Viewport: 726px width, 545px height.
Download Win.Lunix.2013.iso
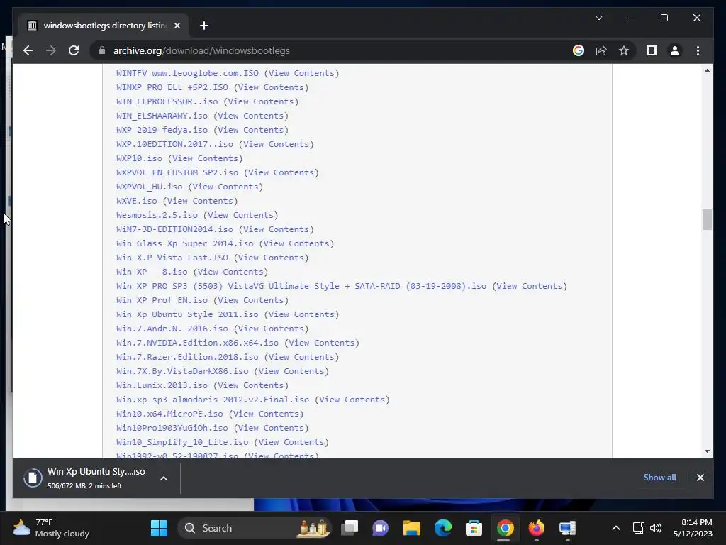tap(162, 385)
